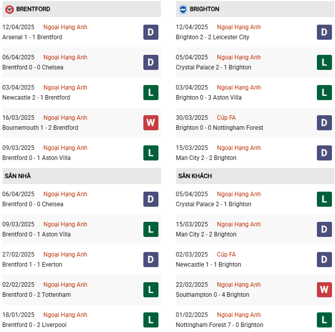Open Ngoại Hạng Anh link dated 16/03/2025
335x332 pixels.
[x=65, y=118]
